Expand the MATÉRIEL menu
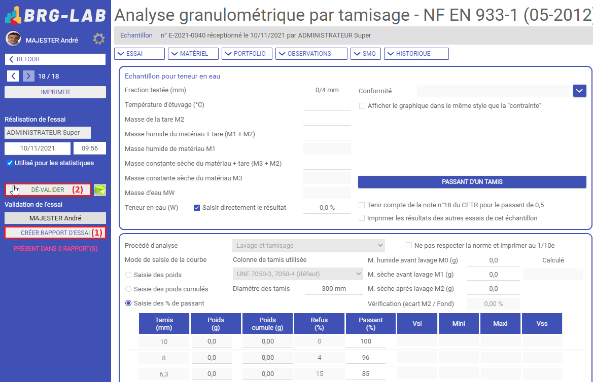The height and width of the screenshot is (382, 593). [x=193, y=54]
